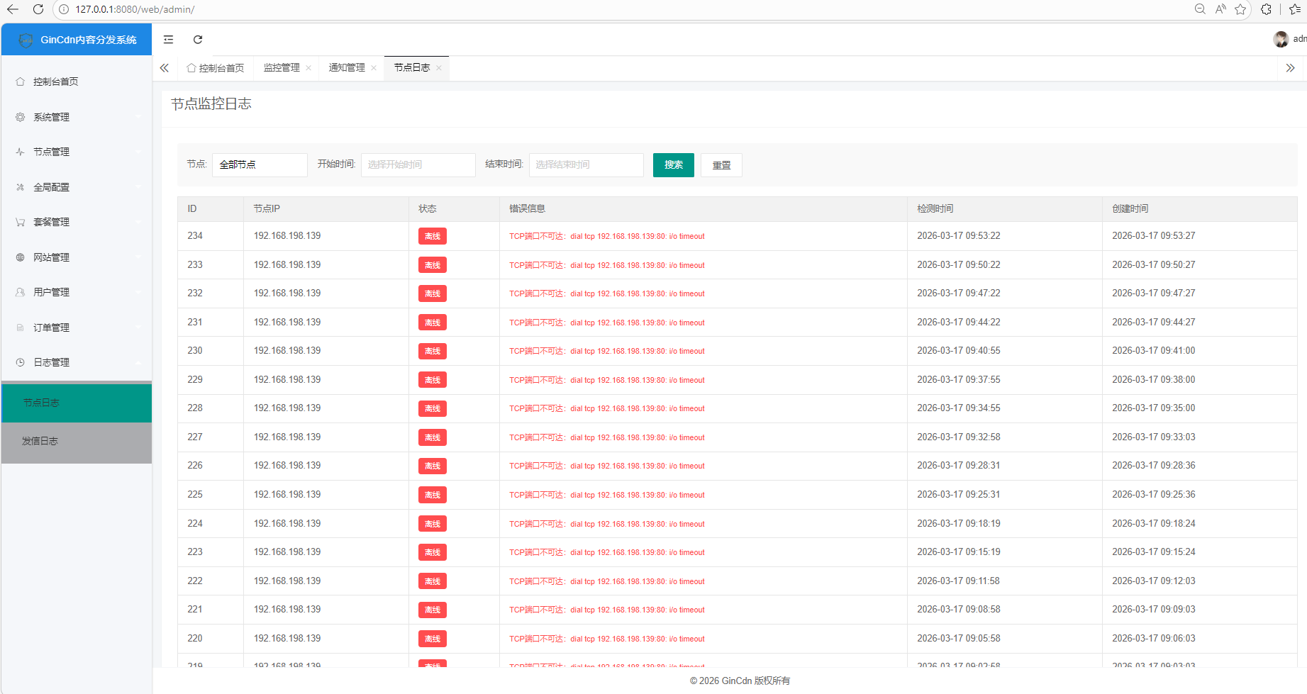This screenshot has height=694, width=1307.
Task: Click 离线 status badge on row 234
Action: (x=432, y=236)
